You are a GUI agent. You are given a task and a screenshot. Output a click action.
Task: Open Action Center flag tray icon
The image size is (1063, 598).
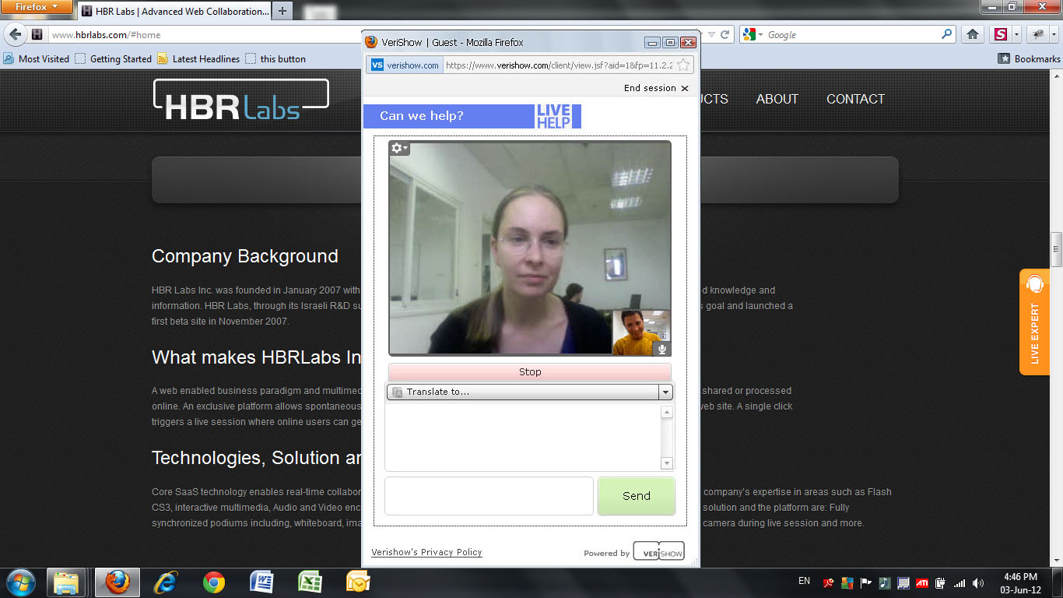(x=865, y=582)
